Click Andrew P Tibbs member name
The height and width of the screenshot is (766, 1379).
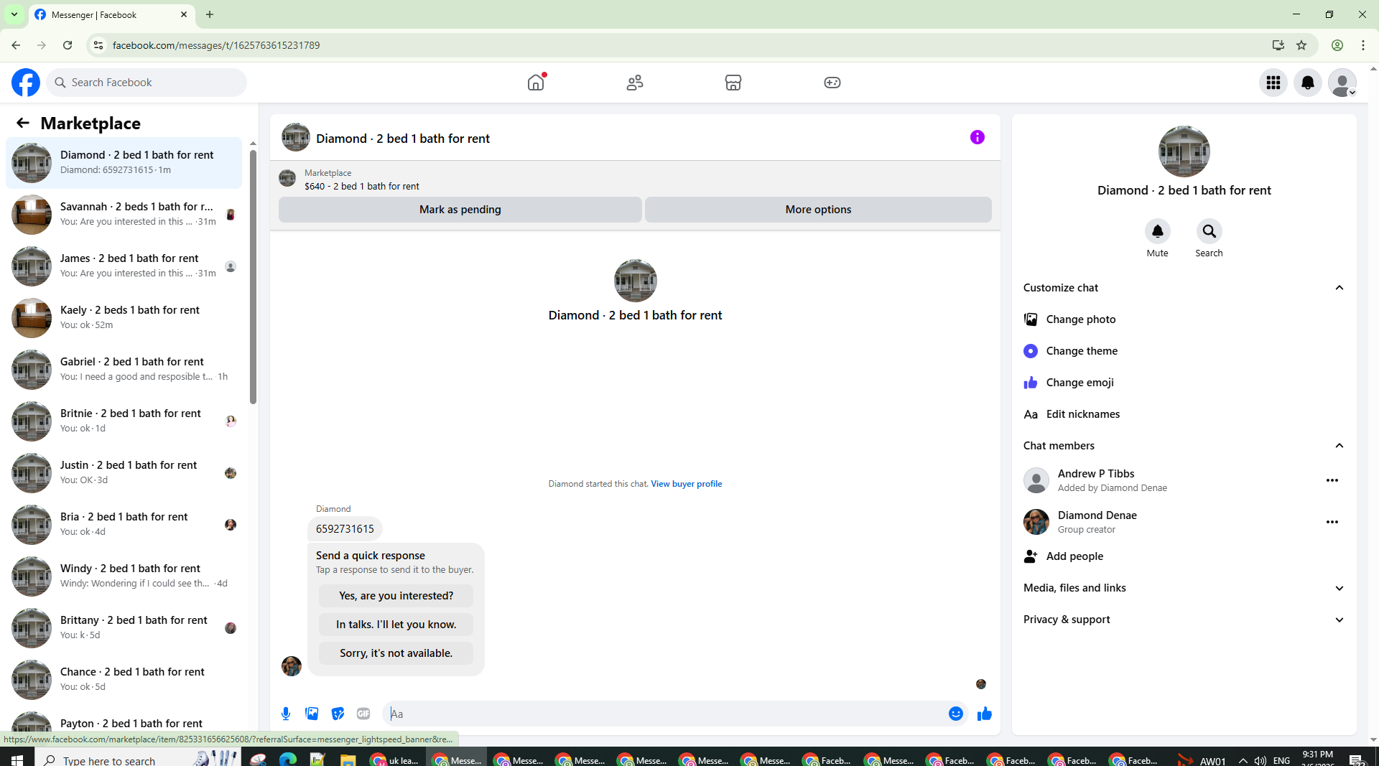click(x=1095, y=474)
